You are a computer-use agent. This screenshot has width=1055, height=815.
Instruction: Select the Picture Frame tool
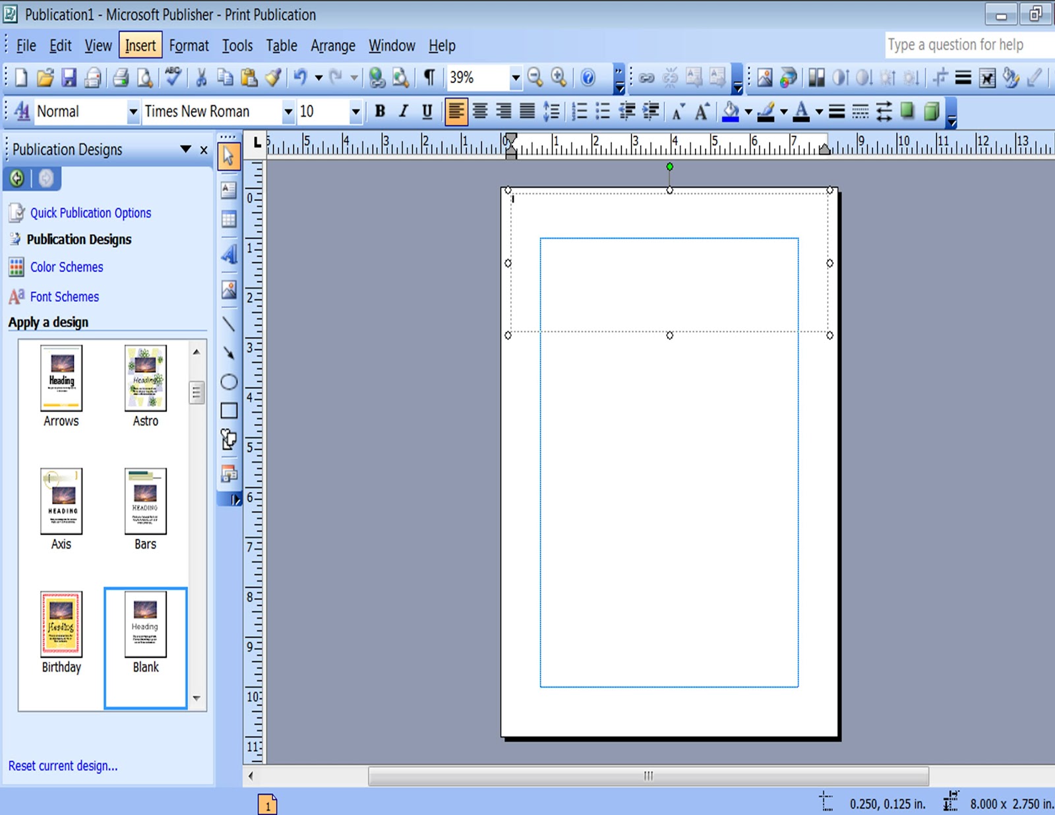(x=229, y=289)
